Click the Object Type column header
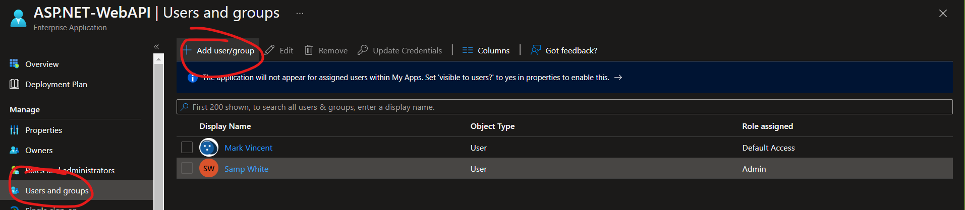 [x=492, y=126]
